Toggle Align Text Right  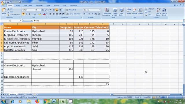click(x=57, y=14)
